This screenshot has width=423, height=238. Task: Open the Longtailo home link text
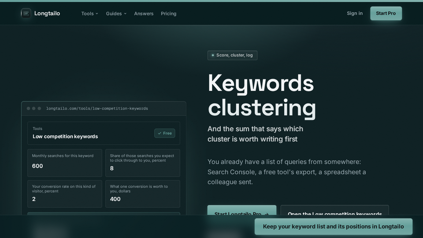pos(47,14)
